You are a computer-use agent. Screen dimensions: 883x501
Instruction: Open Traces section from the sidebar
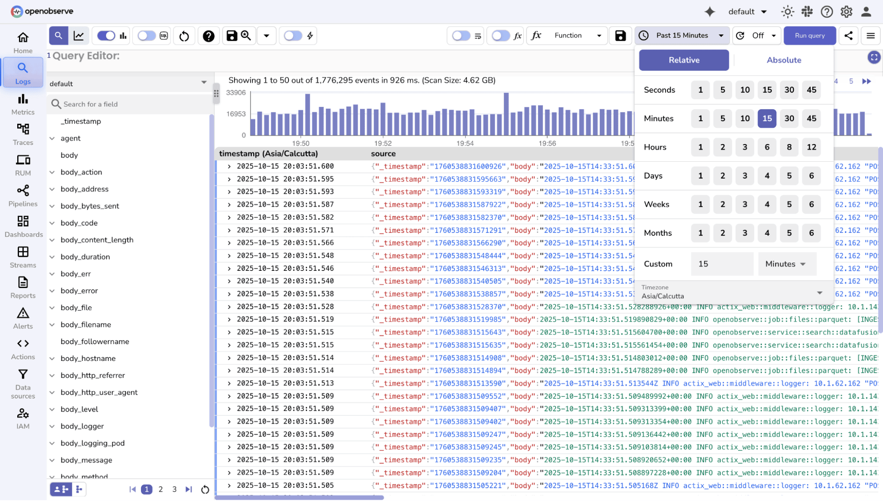tap(23, 134)
